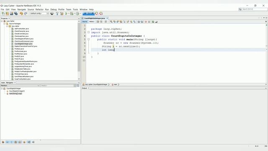268x151 pixels.
Task: Select the CountDigitsInInteger.java editor tab
Action: pyautogui.click(x=95, y=18)
